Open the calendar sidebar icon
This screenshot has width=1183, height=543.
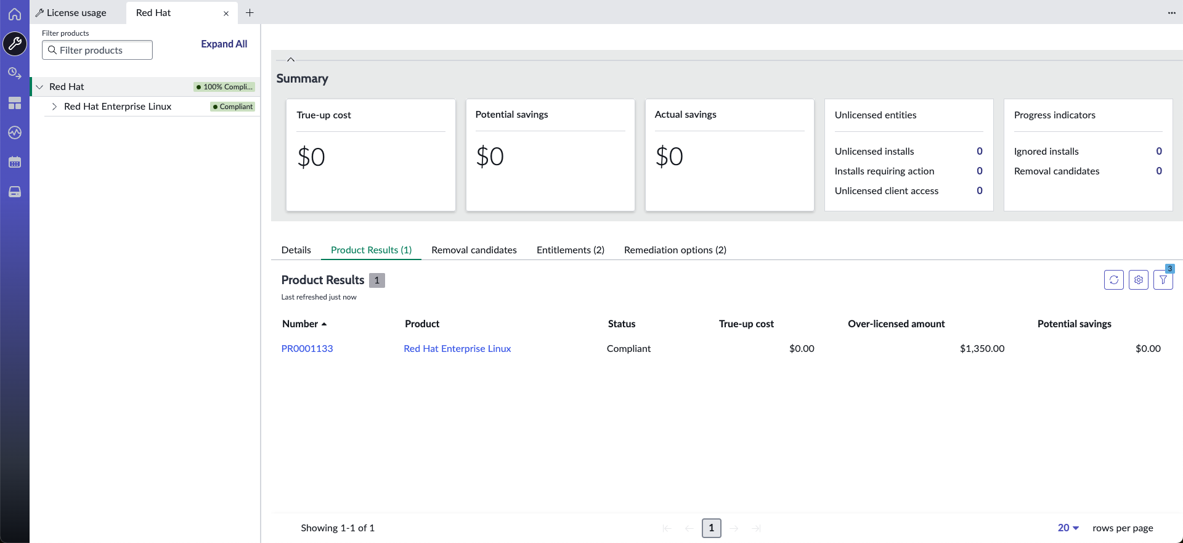[x=15, y=162]
